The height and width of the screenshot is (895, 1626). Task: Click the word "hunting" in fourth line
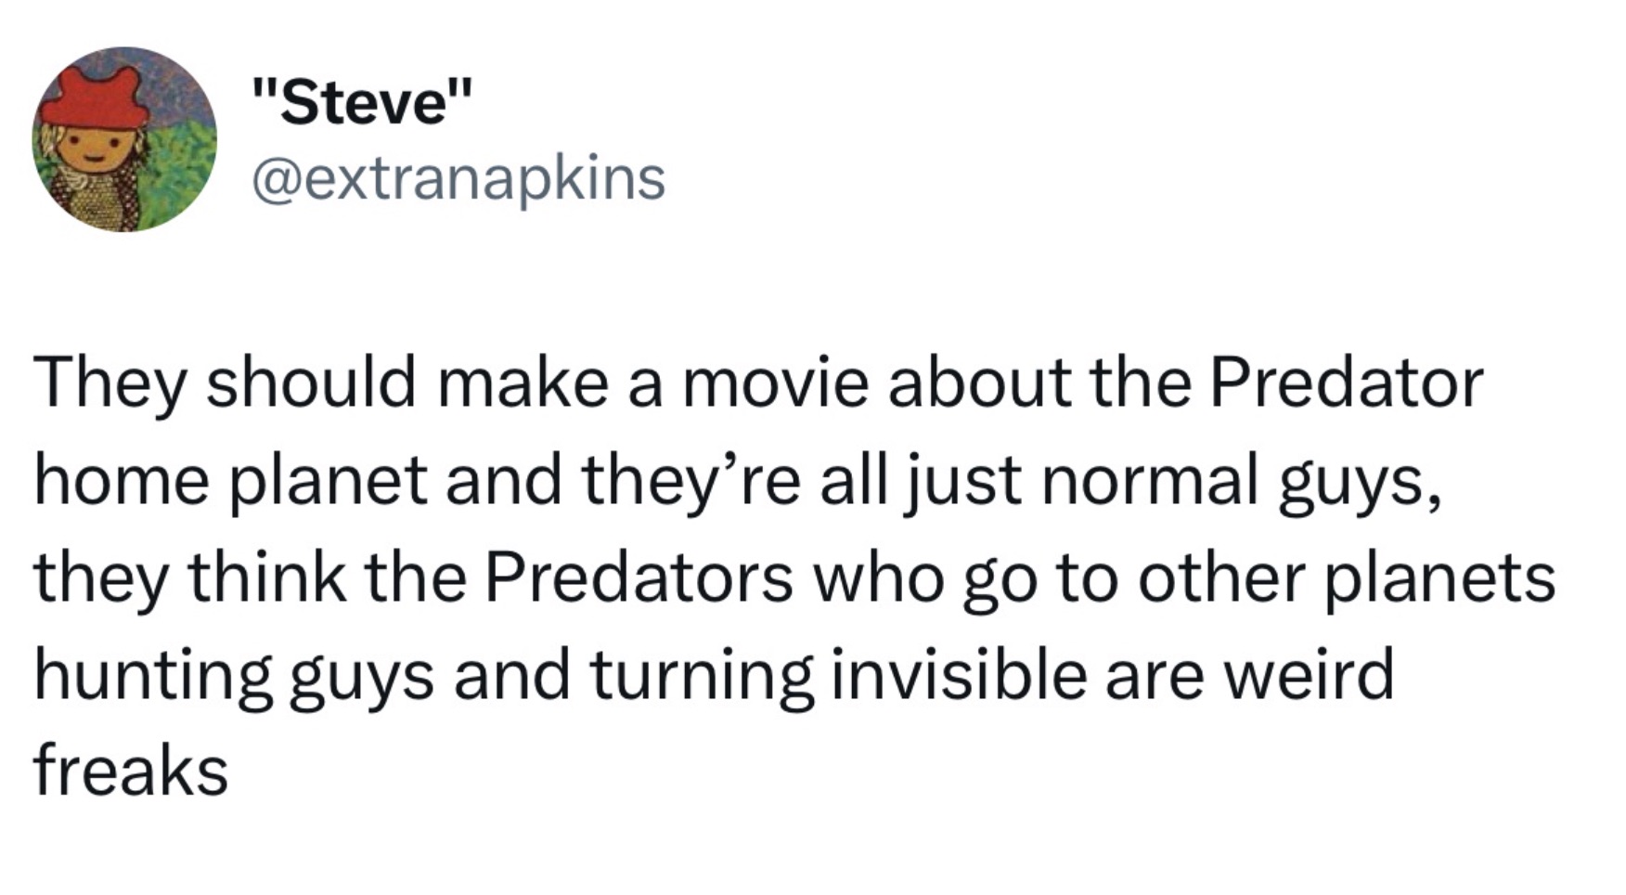coord(153,675)
